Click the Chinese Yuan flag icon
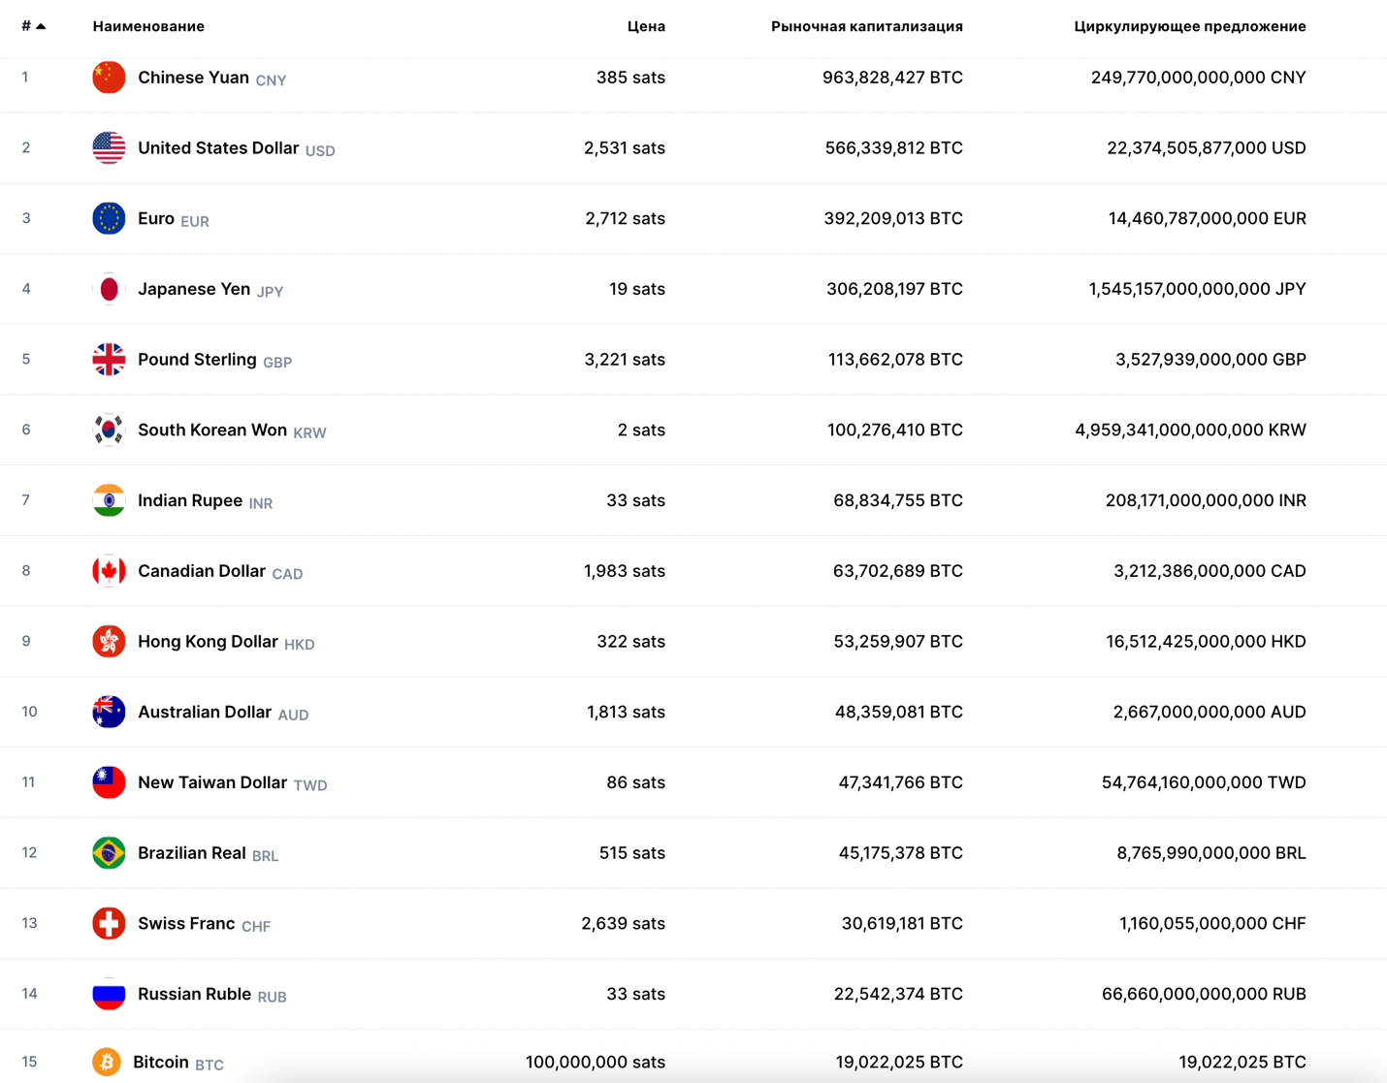This screenshot has width=1387, height=1083. 109,78
